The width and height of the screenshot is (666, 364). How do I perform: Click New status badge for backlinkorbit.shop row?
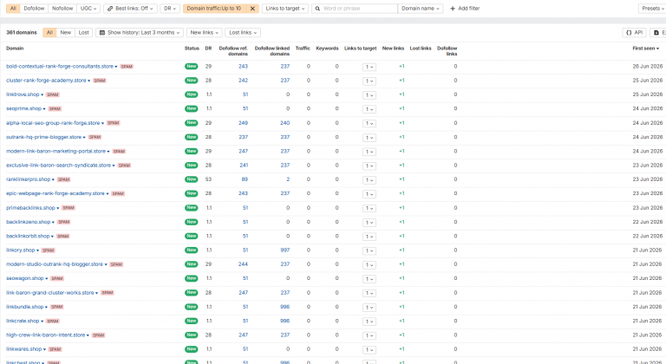(191, 236)
